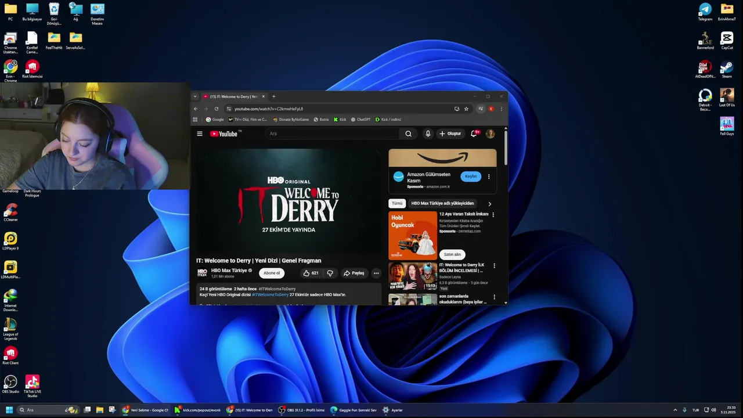The image size is (743, 418).
Task: Open options for 12 Aya Varan Taksit ad
Action: tap(493, 214)
